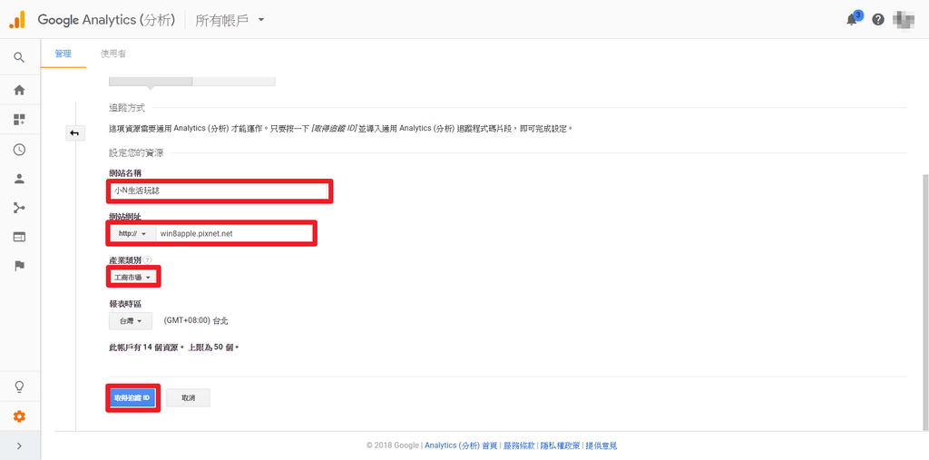Click the back arrow button
Image resolution: width=929 pixels, height=460 pixels.
(x=74, y=133)
